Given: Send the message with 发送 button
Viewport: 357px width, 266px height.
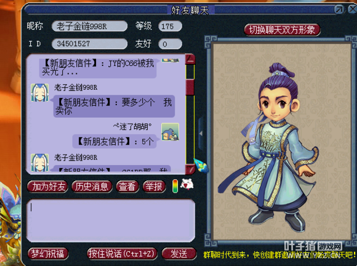Looking at the screenshot, I should [x=179, y=254].
